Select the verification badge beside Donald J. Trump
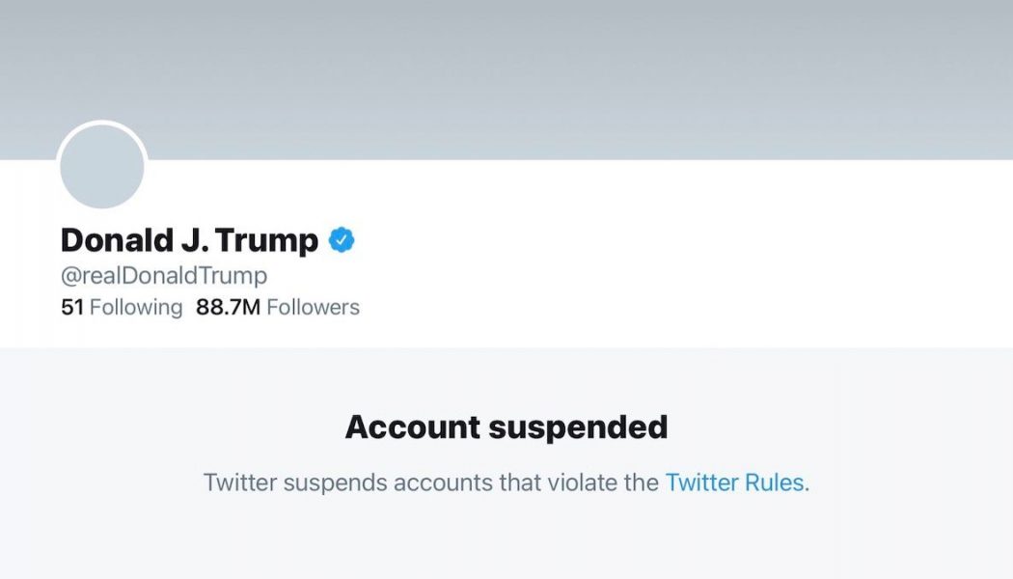This screenshot has width=1013, height=579. click(342, 240)
